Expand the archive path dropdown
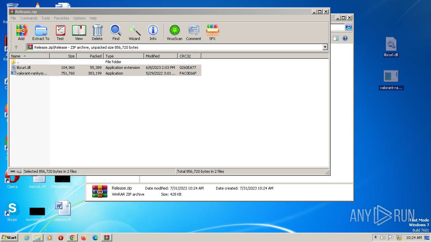This screenshot has height=242, width=431. pyautogui.click(x=325, y=47)
